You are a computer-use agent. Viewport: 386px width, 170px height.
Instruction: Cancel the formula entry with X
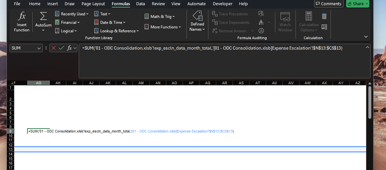[x=54, y=48]
